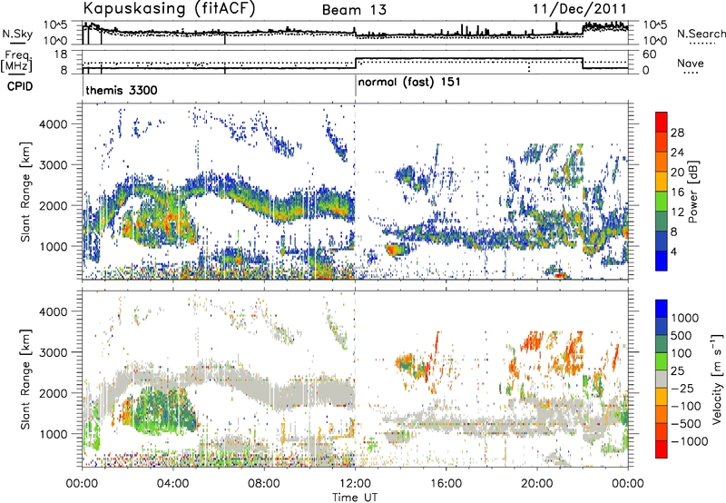Select the 'CPID' row label
The image size is (726, 503).
20,86
